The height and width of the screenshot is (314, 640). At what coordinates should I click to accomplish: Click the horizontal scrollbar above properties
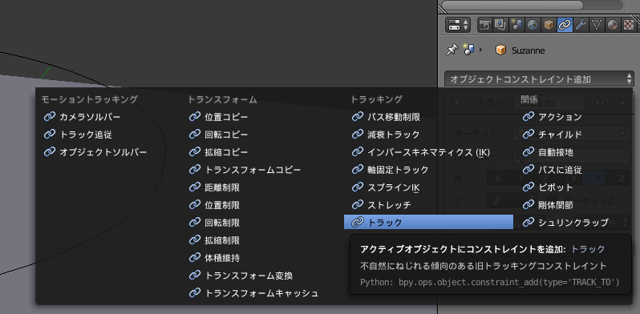[x=532, y=5]
